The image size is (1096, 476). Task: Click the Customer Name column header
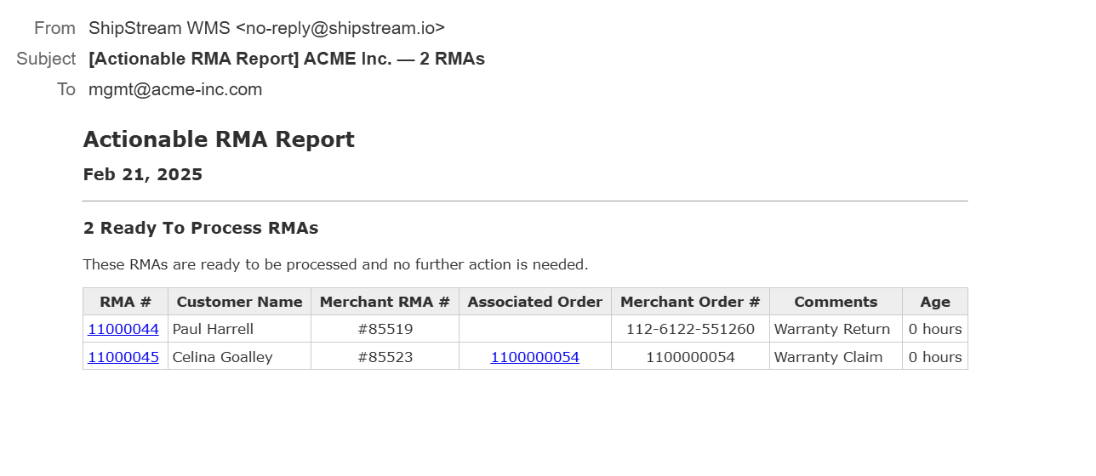(x=239, y=302)
